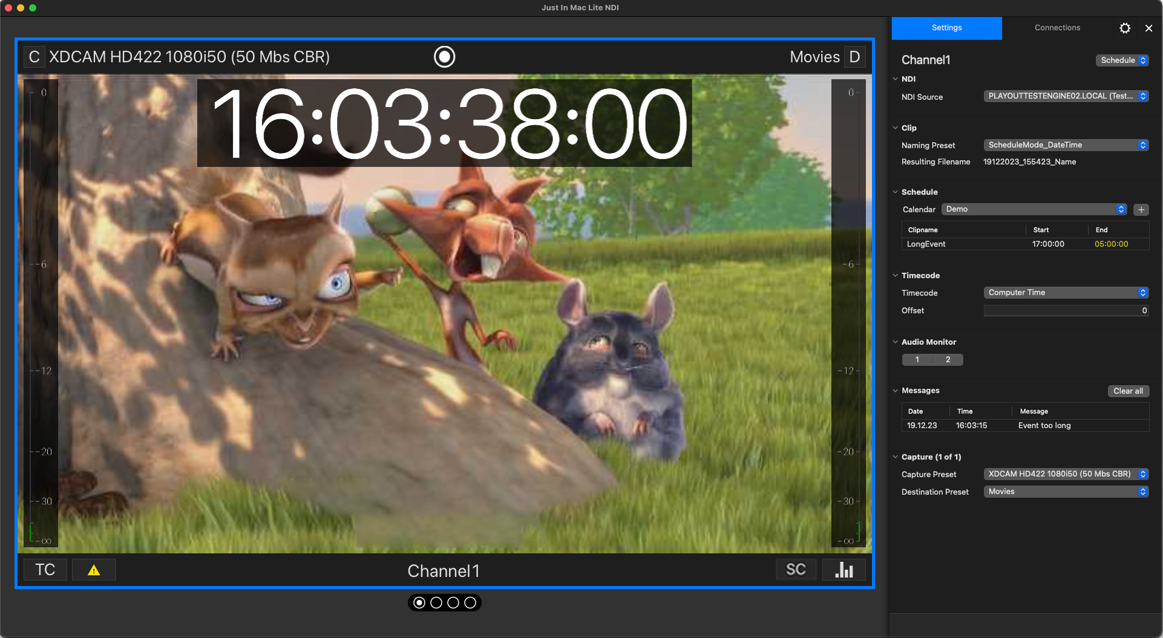Open the NDI Source dropdown
The width and height of the screenshot is (1163, 638).
(x=1066, y=96)
